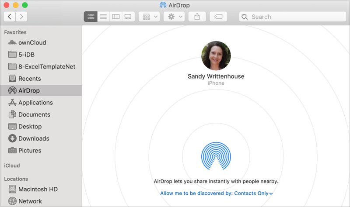Focus the Search field
350x207 pixels.
click(x=293, y=17)
